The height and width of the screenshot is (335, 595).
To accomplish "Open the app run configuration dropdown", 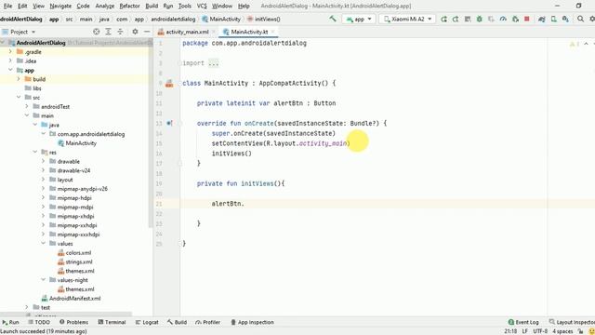I will click(x=359, y=19).
